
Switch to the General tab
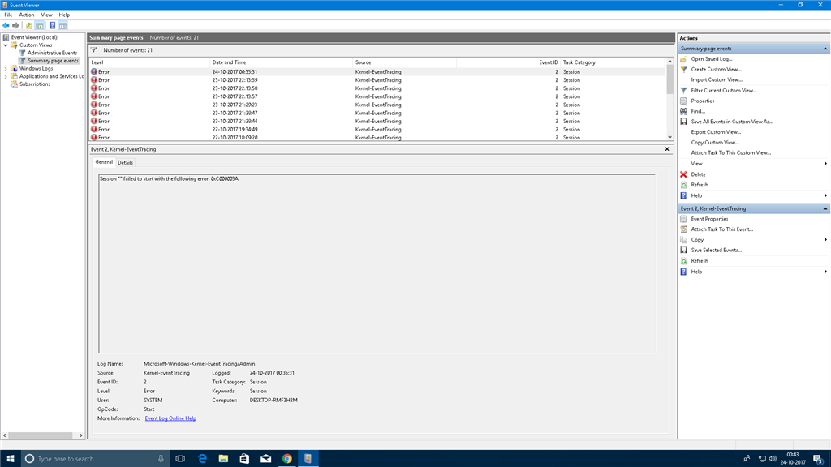[104, 162]
